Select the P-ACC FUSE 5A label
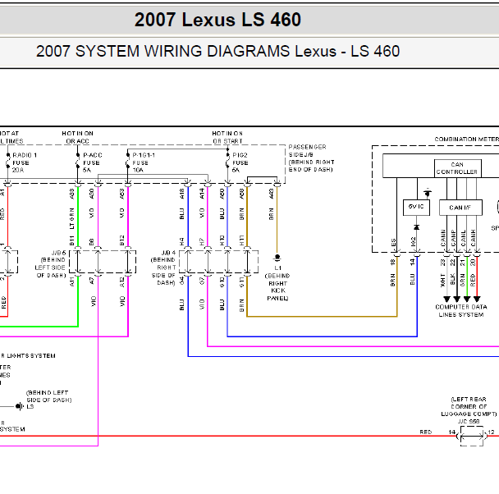 pos(93,162)
